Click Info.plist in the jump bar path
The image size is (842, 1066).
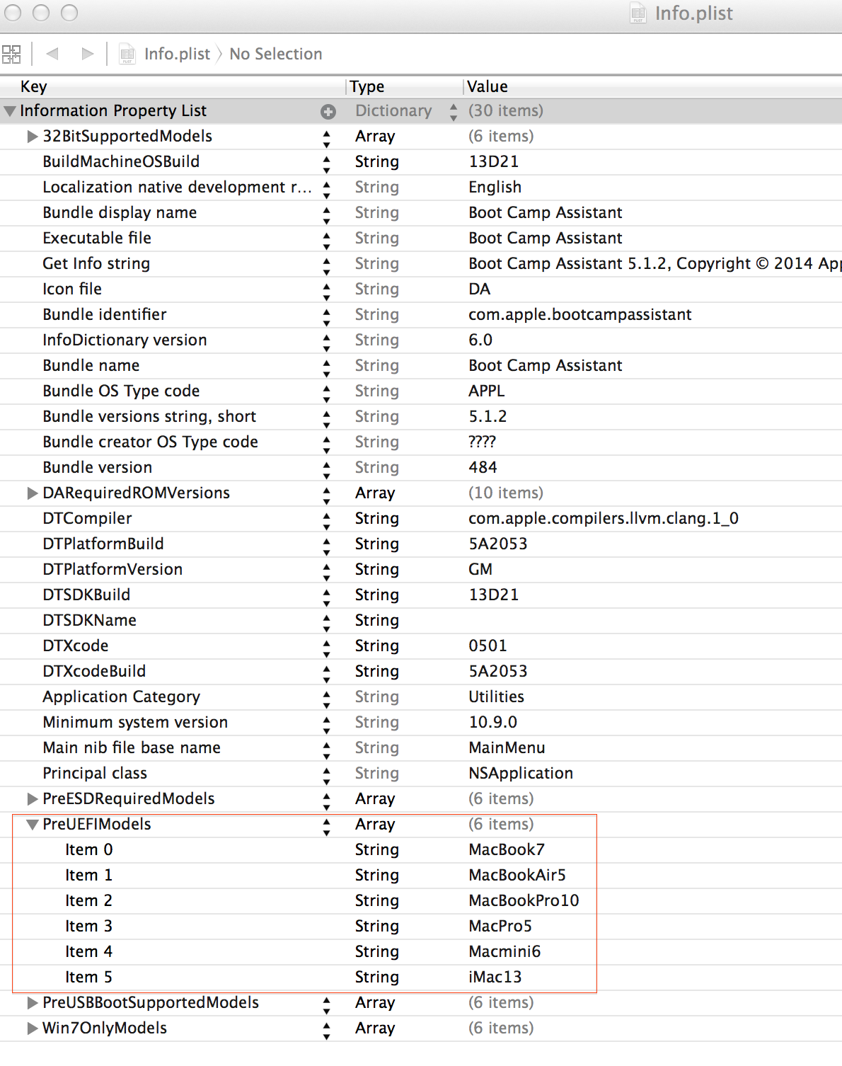(x=177, y=54)
